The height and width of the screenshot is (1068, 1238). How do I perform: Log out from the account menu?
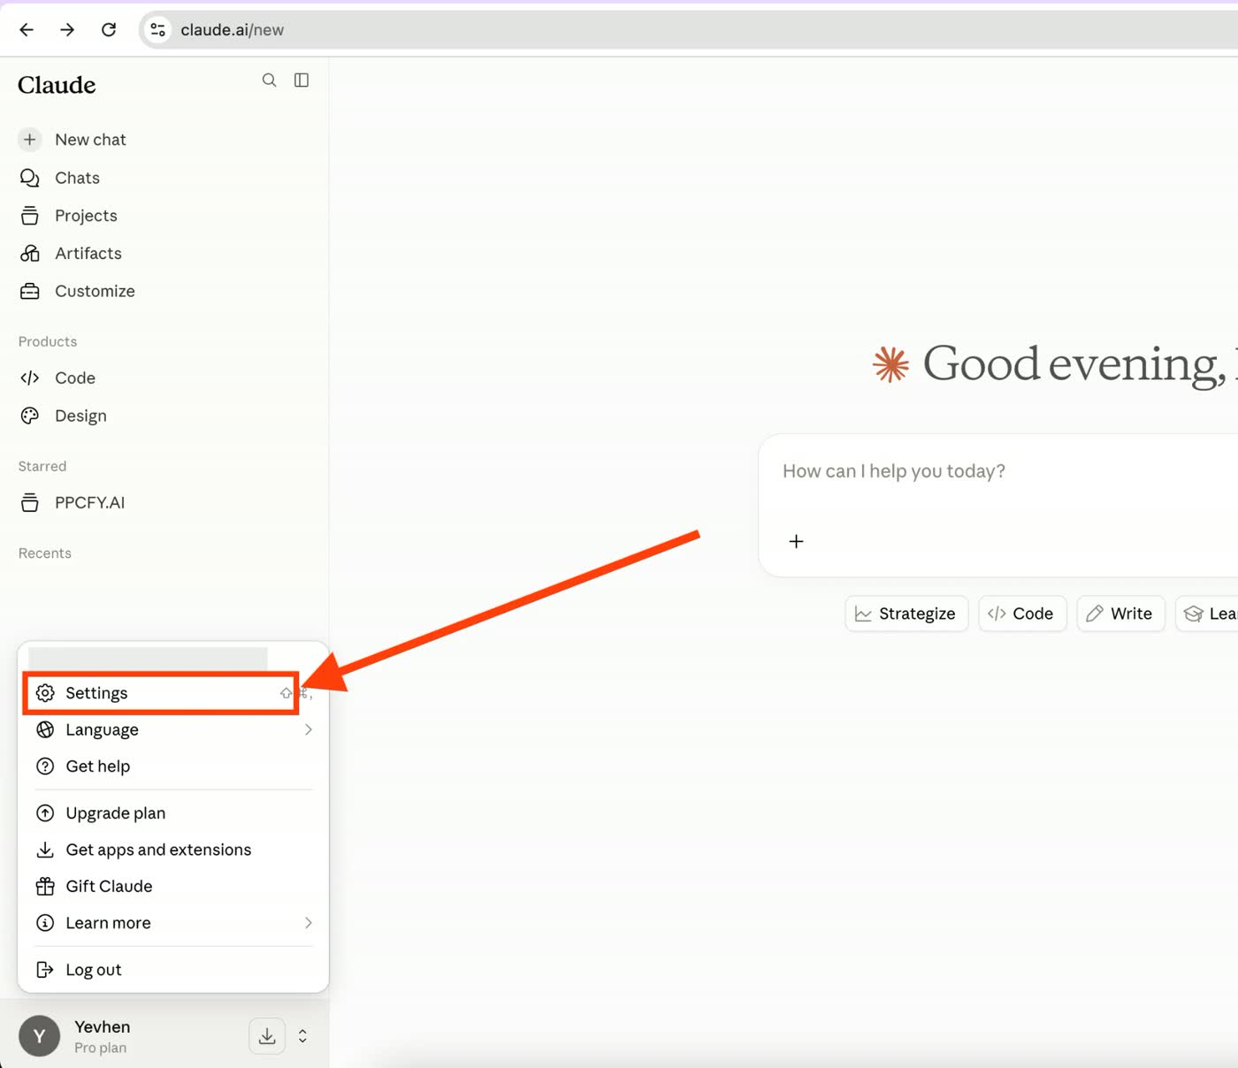point(173,970)
